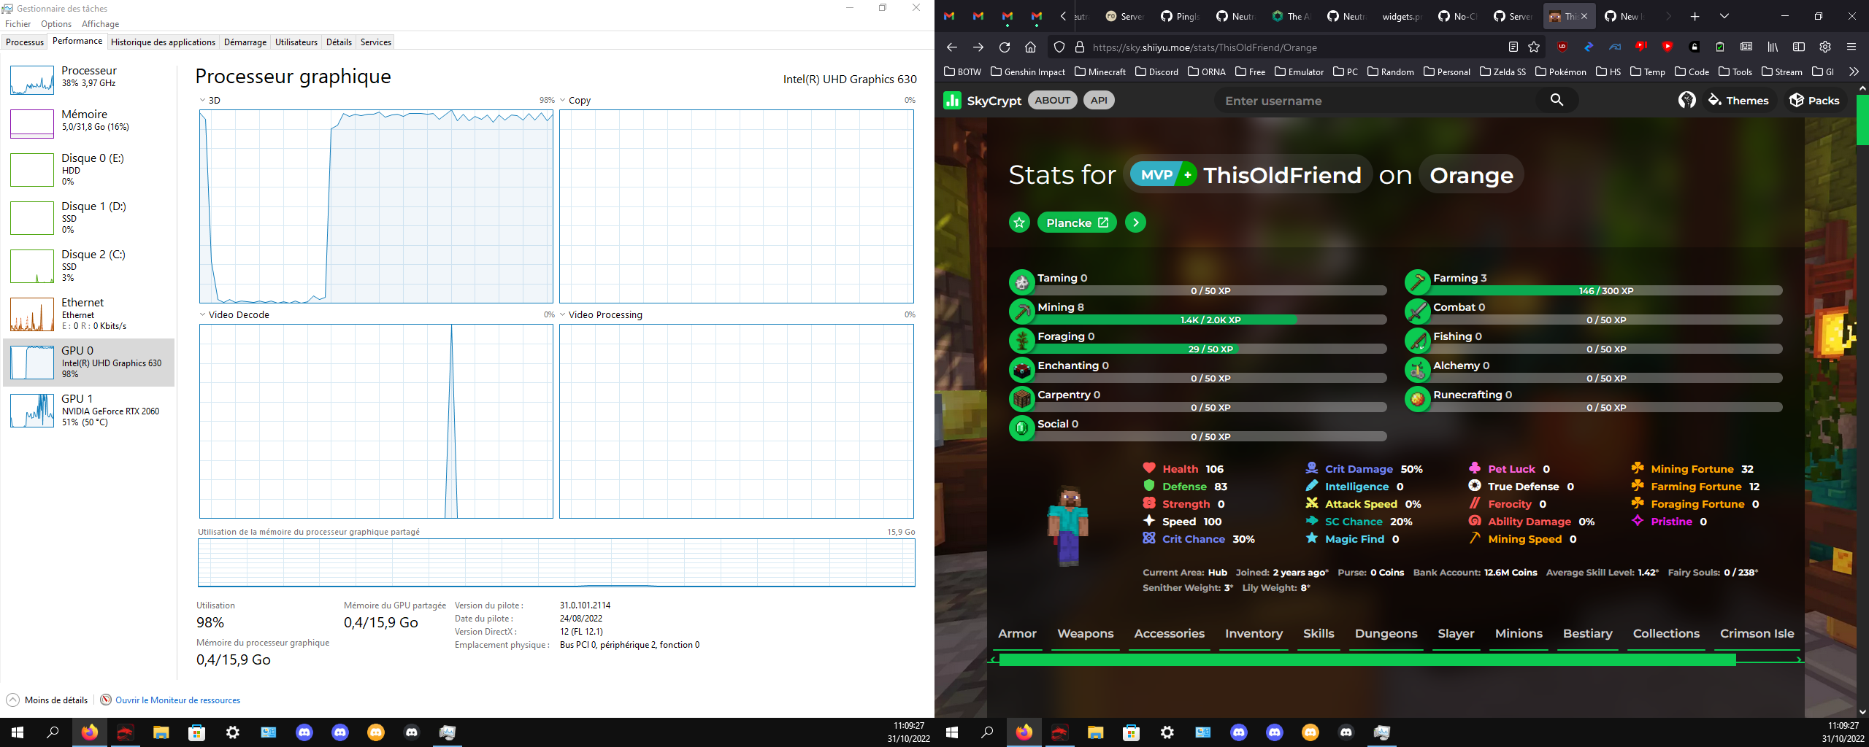Click the green arrow button next to Plancke
The height and width of the screenshot is (747, 1869).
[1135, 222]
